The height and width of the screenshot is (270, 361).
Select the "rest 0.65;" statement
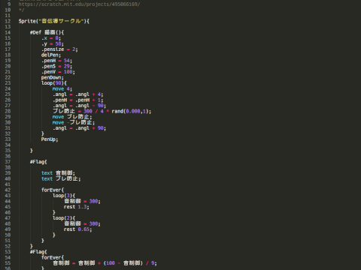coord(78,229)
